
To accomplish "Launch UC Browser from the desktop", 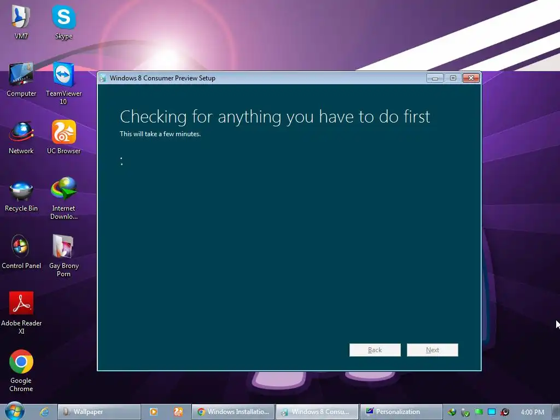I will pyautogui.click(x=63, y=137).
